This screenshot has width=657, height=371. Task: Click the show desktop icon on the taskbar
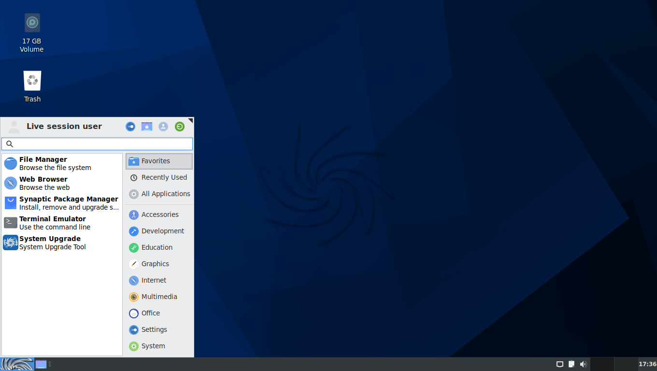41,364
